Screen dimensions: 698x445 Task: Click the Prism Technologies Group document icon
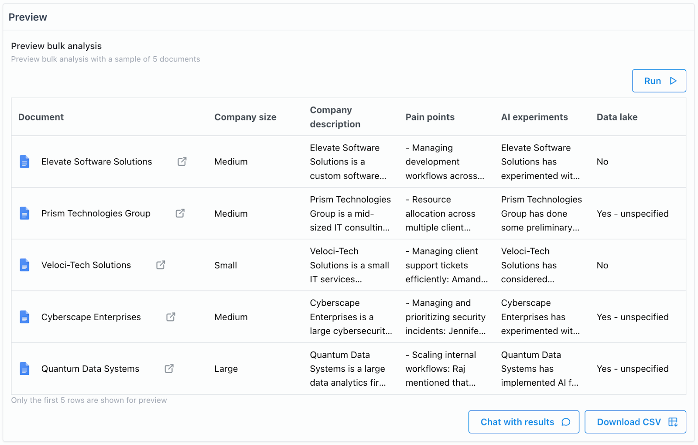click(25, 213)
